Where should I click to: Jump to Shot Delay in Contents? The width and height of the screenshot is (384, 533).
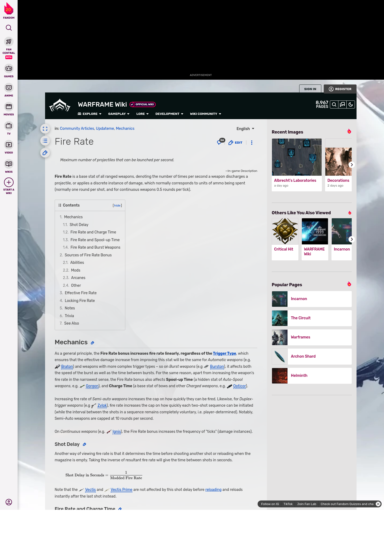tap(79, 225)
